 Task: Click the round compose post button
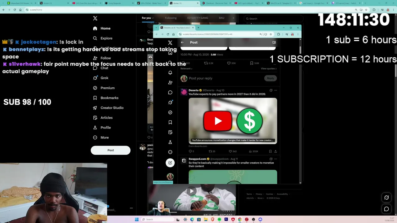170,163
